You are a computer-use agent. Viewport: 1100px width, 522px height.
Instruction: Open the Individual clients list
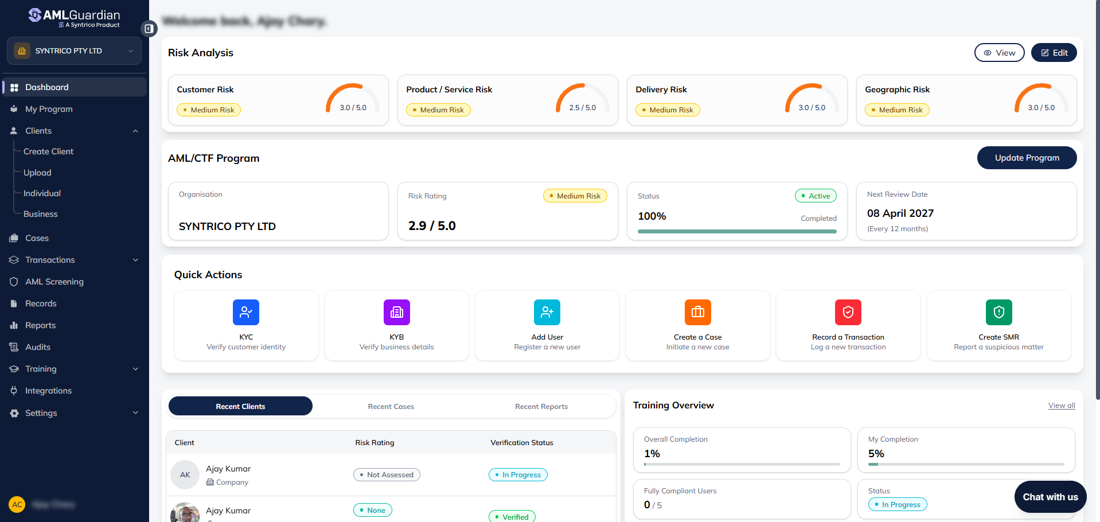pos(42,193)
